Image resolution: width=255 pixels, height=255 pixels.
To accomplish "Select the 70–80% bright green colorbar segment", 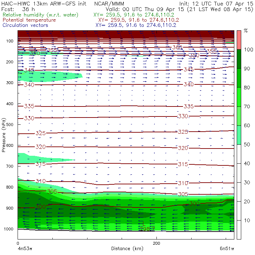I will [x=239, y=97].
